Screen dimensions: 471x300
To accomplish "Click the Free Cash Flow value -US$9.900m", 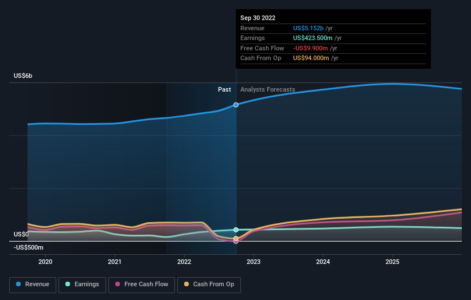I will coord(310,48).
